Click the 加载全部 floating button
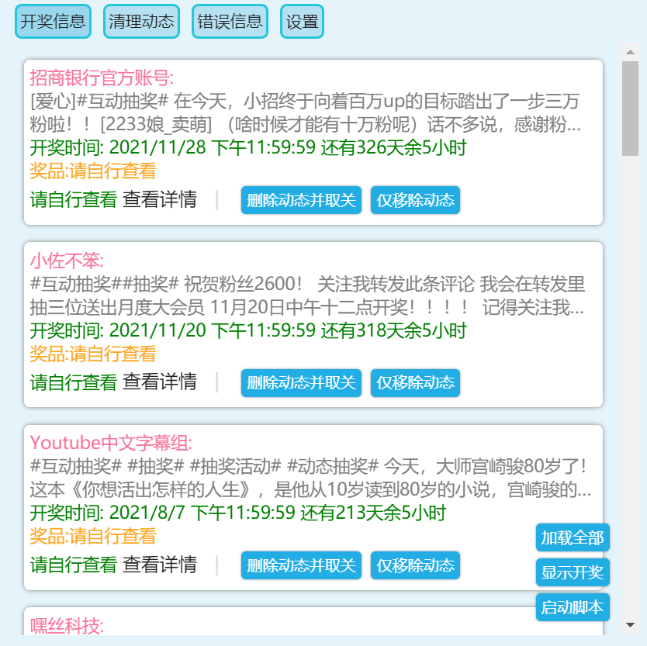Screen dimensions: 647x646 (573, 537)
